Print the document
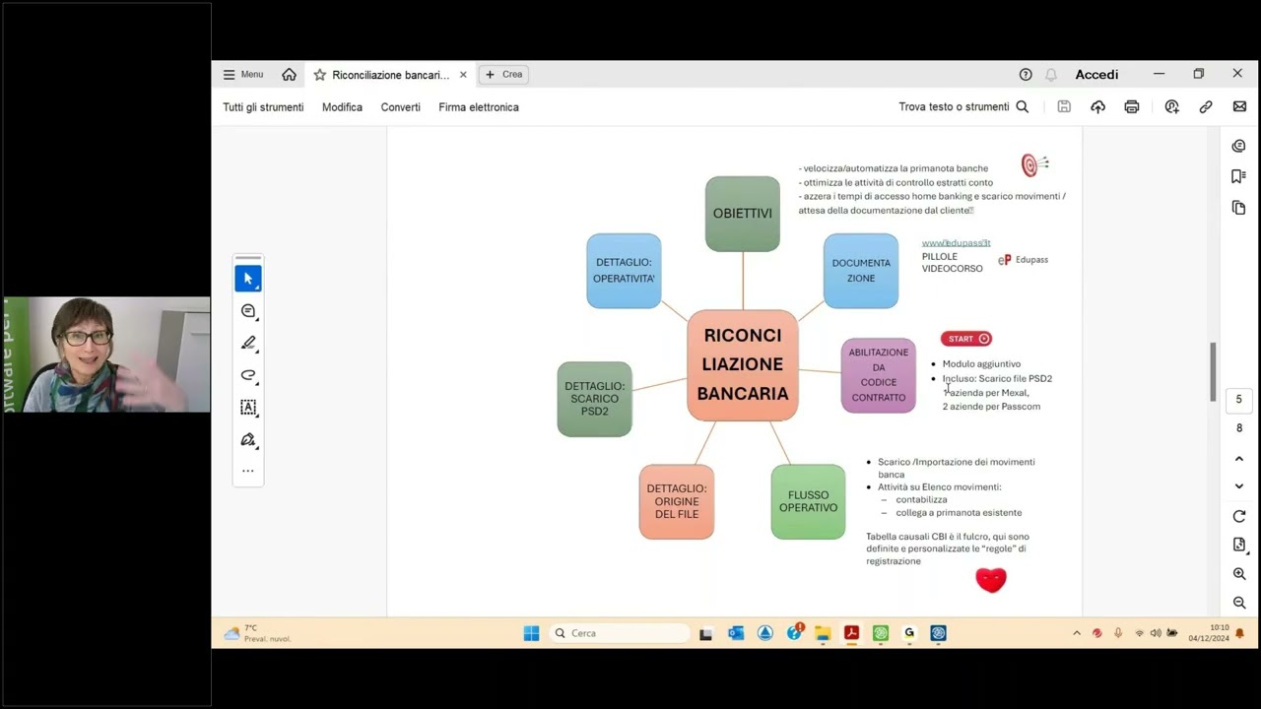Screen dimensions: 1261x709 pos(1132,106)
